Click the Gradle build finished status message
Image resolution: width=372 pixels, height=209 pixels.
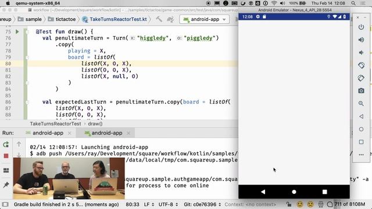click(66, 204)
